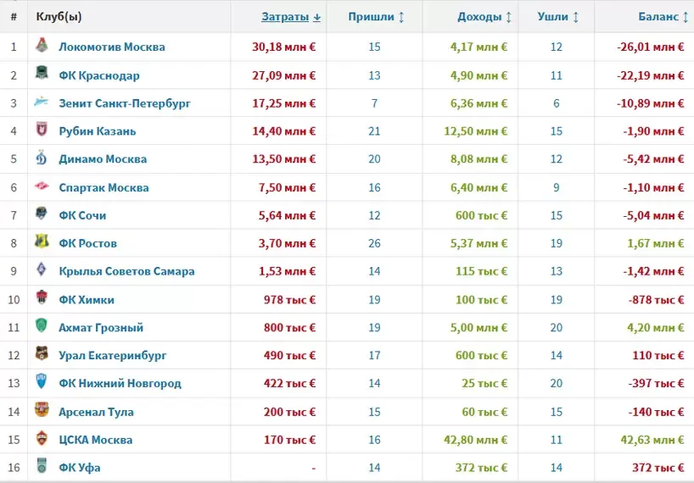Click the Крылья Советов Самара crest
Screen dimensions: 694x483
point(42,269)
